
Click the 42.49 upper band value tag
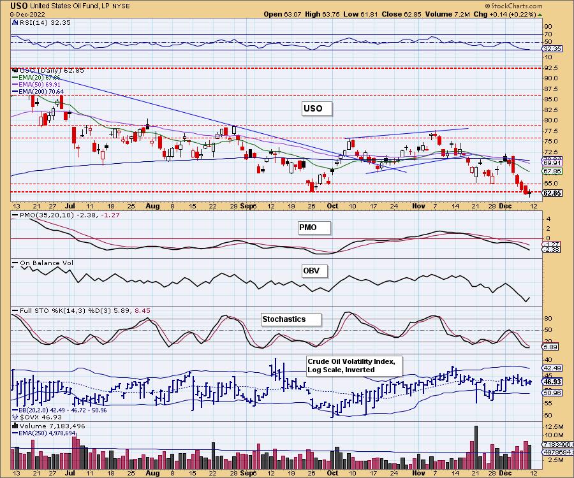(x=552, y=368)
